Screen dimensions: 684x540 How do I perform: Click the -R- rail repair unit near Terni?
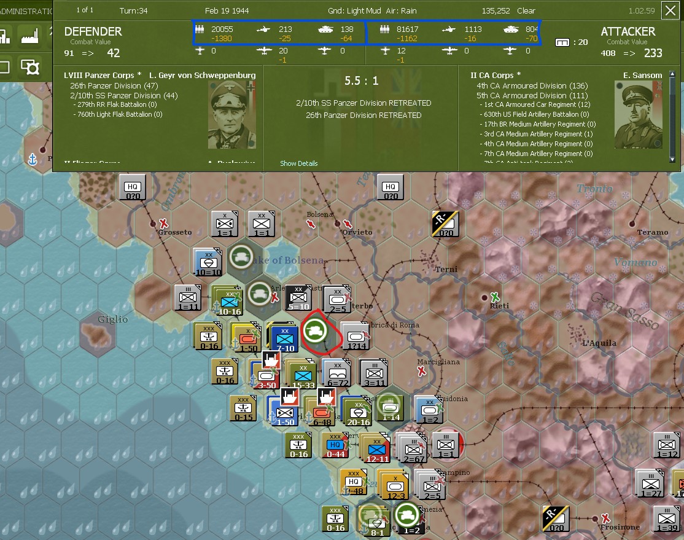pos(445,224)
